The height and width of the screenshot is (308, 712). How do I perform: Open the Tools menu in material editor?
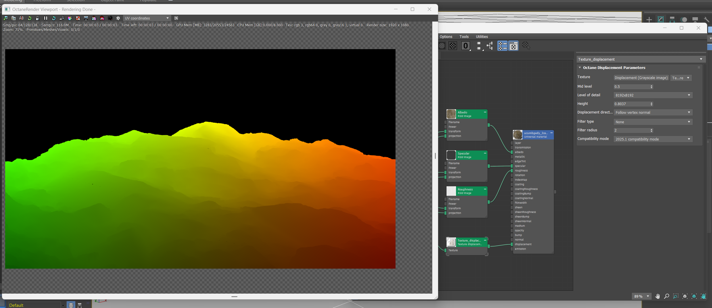464,36
